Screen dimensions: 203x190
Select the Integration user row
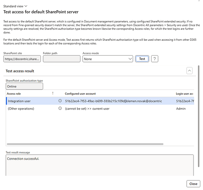100,101
